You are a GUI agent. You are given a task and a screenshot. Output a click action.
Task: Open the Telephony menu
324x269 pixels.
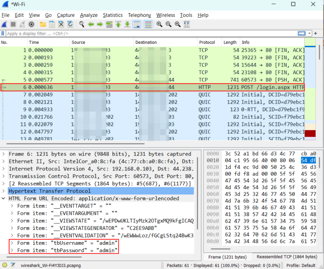(x=140, y=15)
